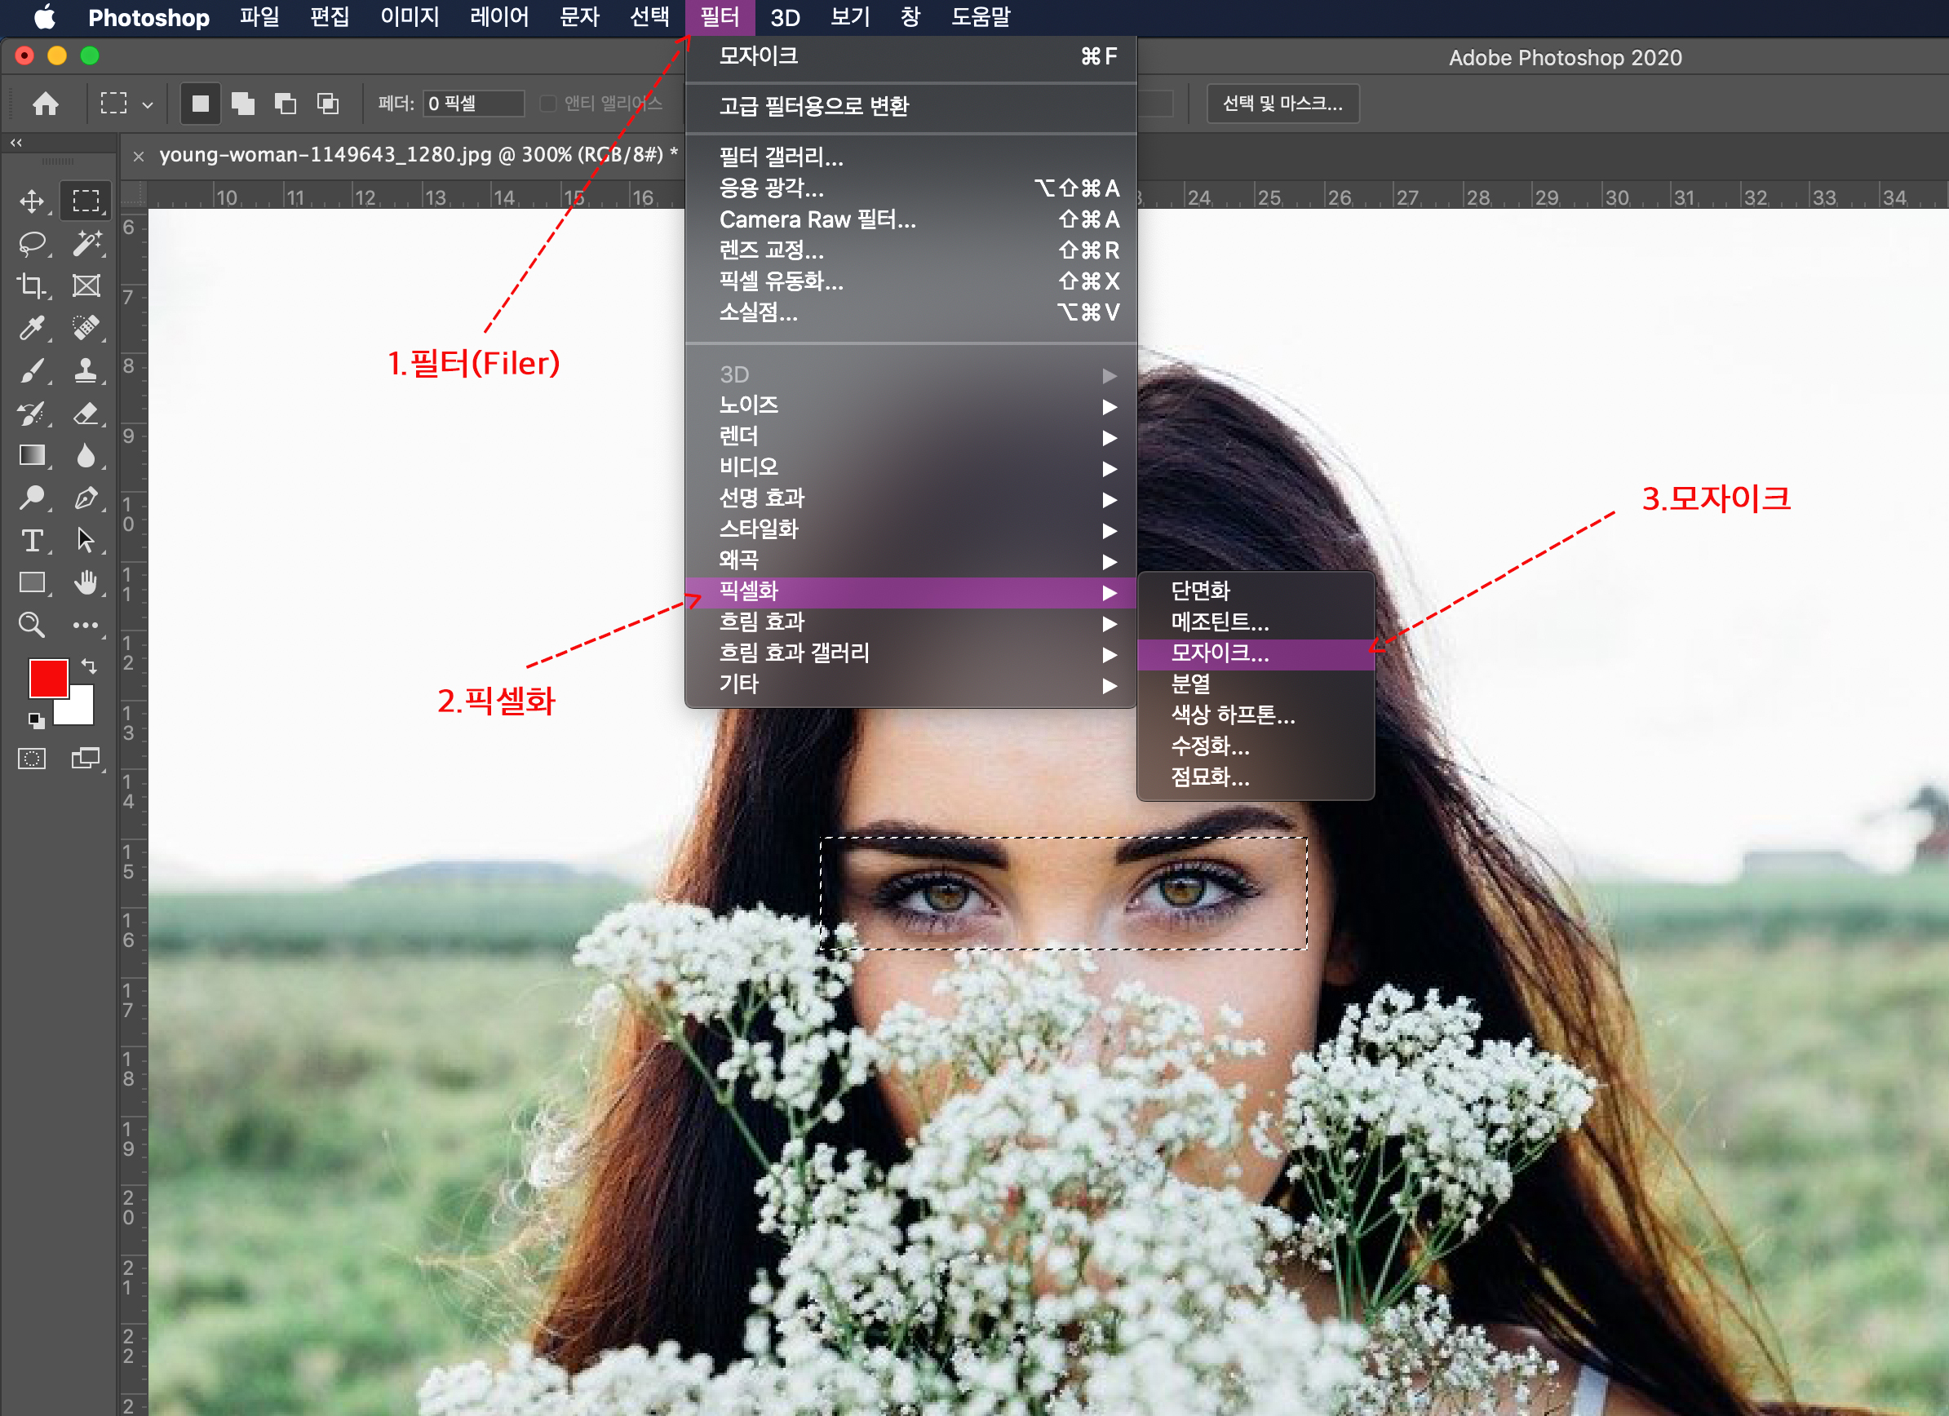The height and width of the screenshot is (1416, 1949).
Task: Select the Move tool
Action: [32, 201]
